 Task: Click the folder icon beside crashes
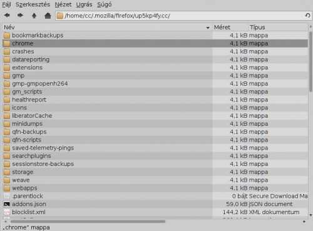7,51
